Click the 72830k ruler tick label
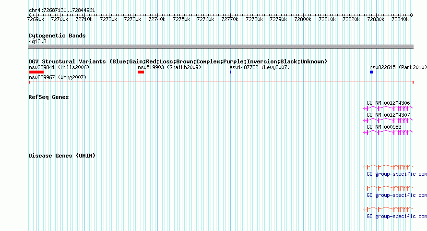The height and width of the screenshot is (231, 427). [376, 19]
